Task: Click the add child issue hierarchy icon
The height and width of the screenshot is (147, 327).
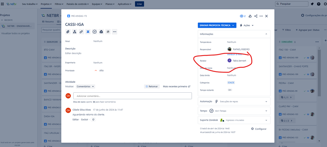Action: [74, 32]
